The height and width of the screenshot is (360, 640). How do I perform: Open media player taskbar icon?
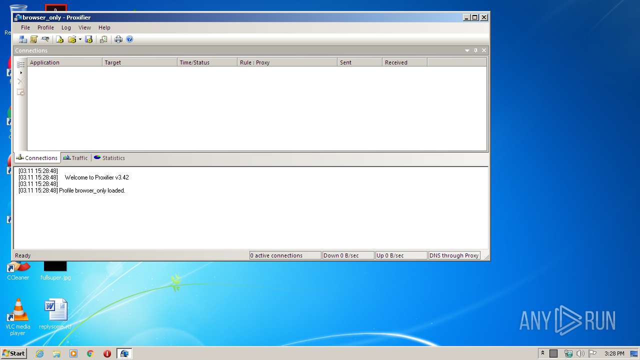click(x=73, y=353)
